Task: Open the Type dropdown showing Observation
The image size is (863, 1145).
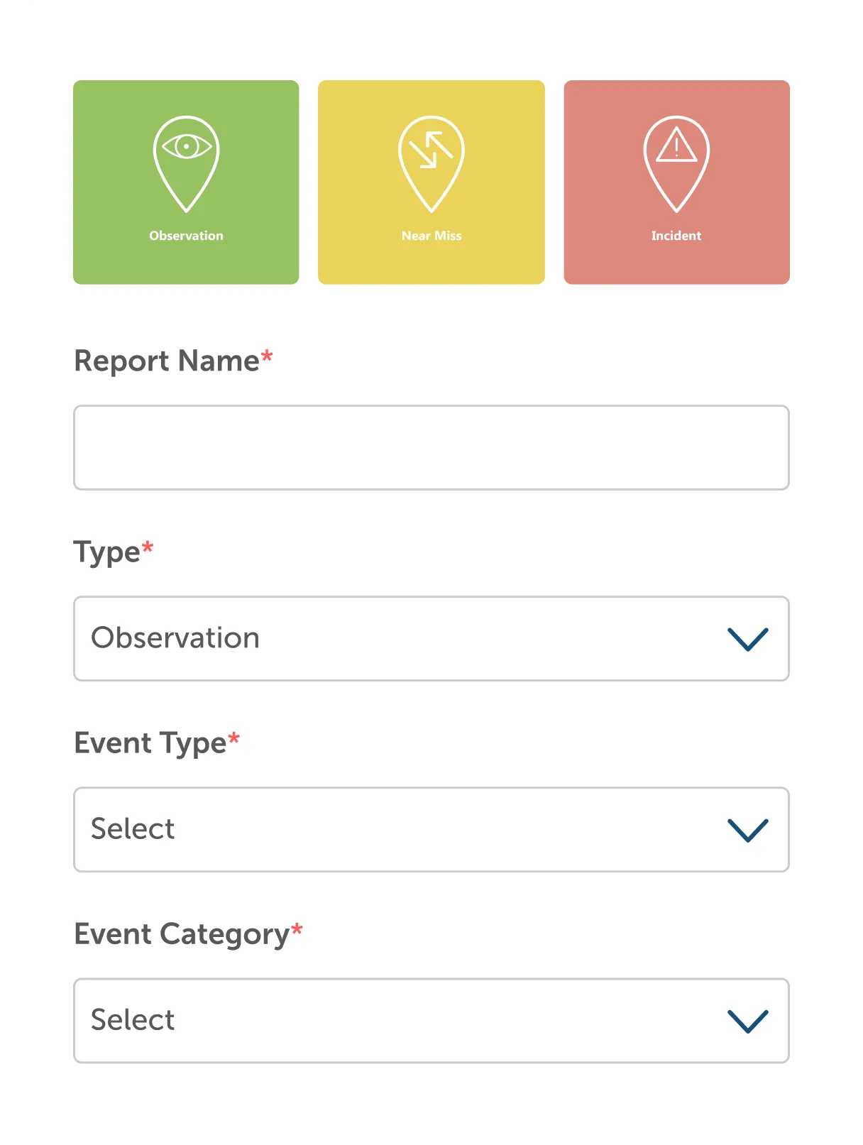Action: pos(431,639)
